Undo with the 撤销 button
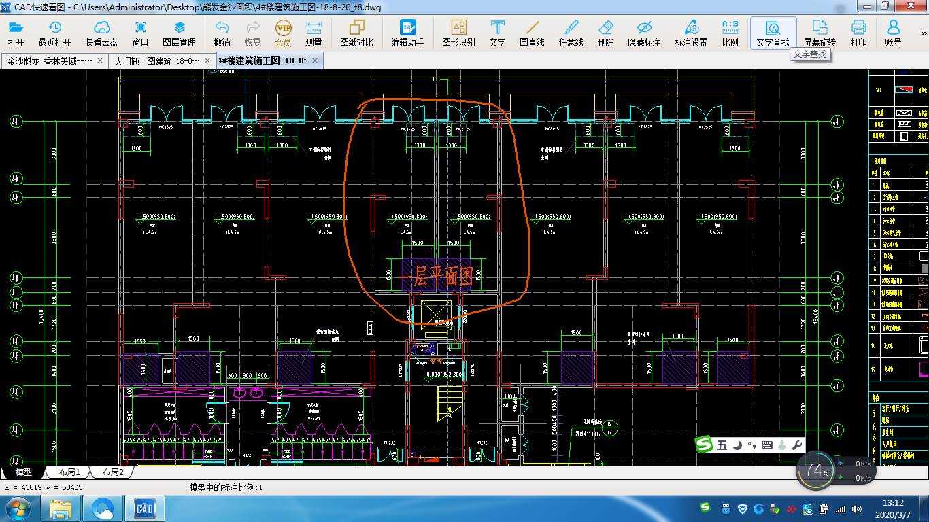929x522 pixels. [222, 33]
